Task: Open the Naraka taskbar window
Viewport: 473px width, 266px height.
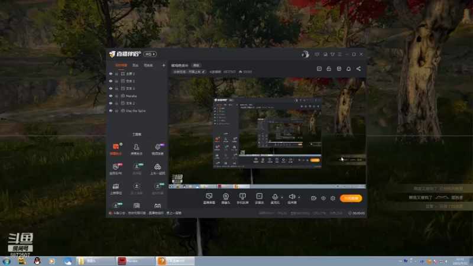Action: pyautogui.click(x=135, y=261)
